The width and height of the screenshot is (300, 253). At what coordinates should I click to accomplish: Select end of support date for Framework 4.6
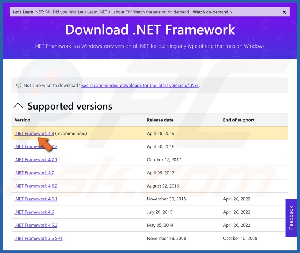[x=237, y=212]
